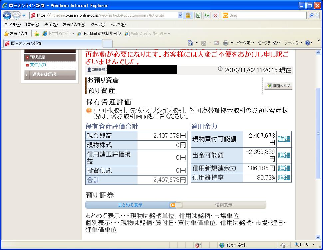Click the read mail envelope icon
The width and height of the screenshot is (323, 250).
216,43
